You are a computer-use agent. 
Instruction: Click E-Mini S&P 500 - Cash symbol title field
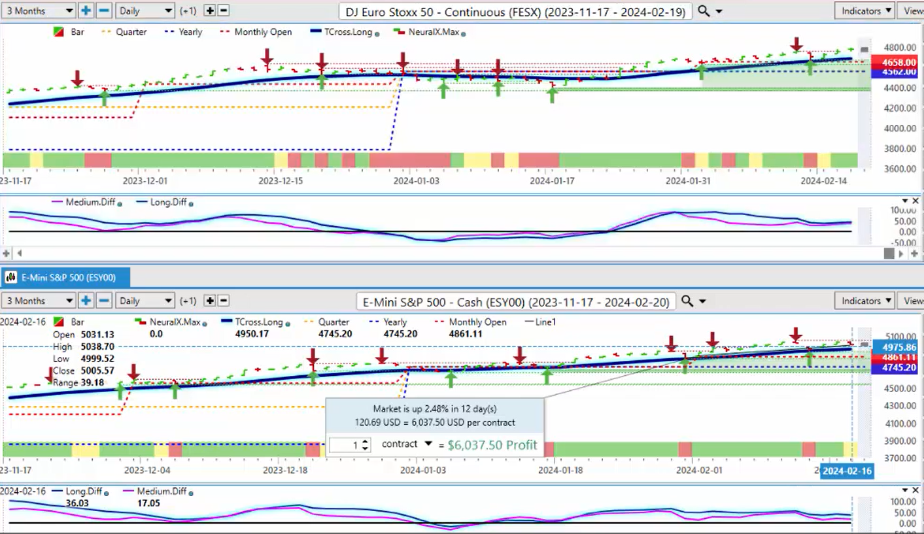coord(516,301)
